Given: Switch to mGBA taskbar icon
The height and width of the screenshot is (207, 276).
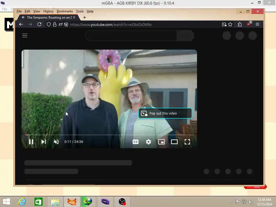Looking at the screenshot, I should 105,202.
